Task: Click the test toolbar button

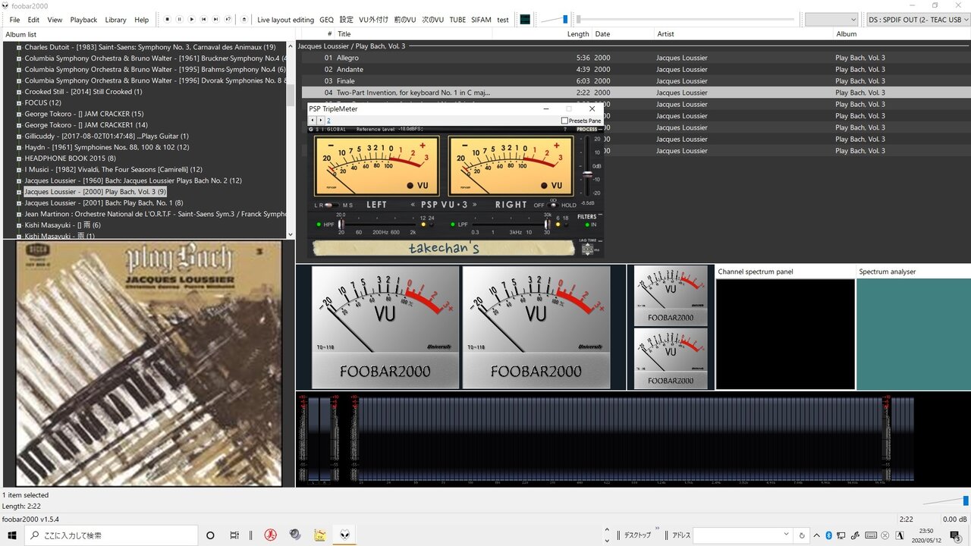Action: coord(503,20)
